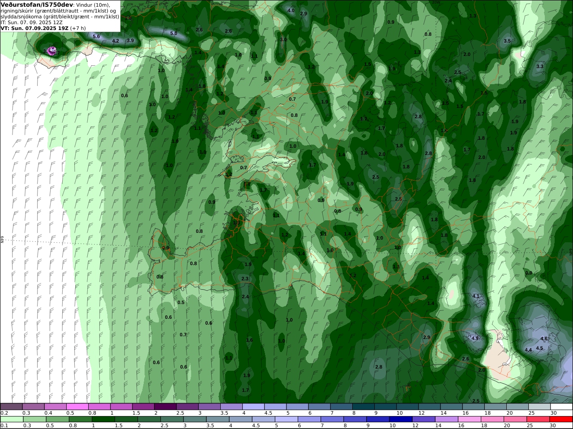Image resolution: width=573 pixels, height=429 pixels.
Task: Pick the bright pink 0.5 swatch in the snow legend
Action: (77, 407)
